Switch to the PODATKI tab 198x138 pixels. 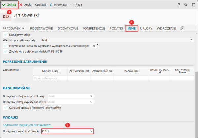pyautogui.click(x=116, y=28)
